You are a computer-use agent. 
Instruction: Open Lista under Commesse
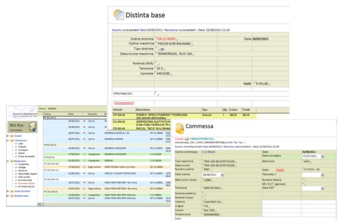point(20,144)
